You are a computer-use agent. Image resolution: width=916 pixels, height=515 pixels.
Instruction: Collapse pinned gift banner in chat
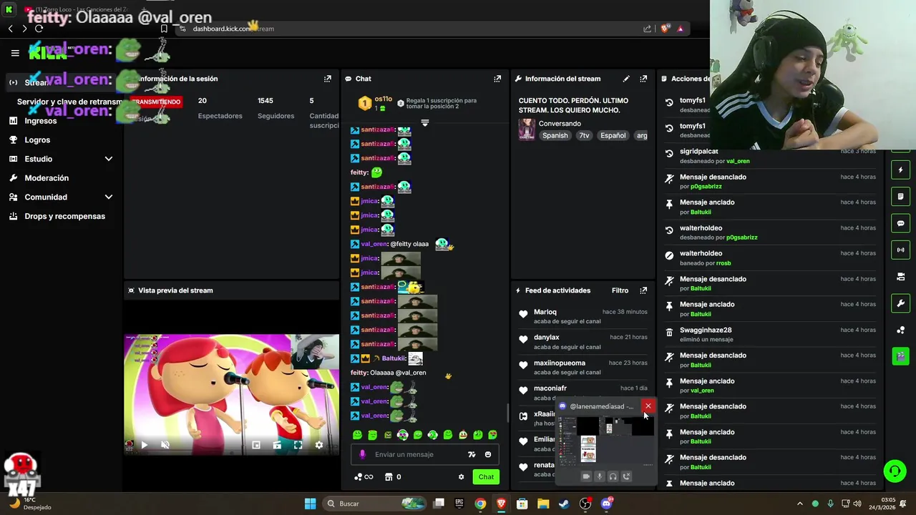coord(424,123)
